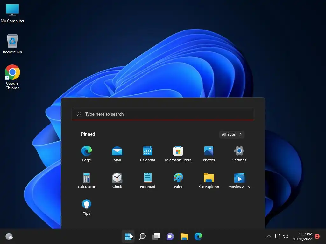326x244 pixels.
Task: Launch the Mail app
Action: coord(117,154)
